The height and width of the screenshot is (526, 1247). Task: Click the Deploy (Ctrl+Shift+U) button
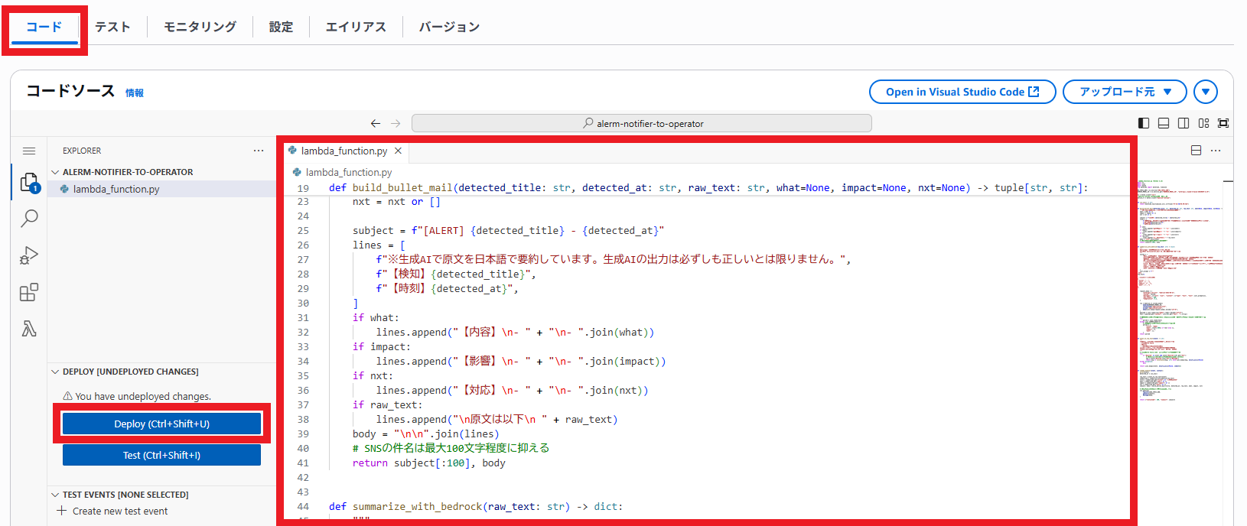tap(161, 424)
